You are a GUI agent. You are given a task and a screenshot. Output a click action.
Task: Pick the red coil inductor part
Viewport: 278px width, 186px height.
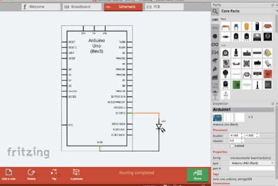click(x=268, y=27)
